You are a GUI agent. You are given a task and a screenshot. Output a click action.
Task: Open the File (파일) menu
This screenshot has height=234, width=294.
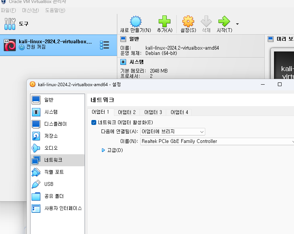(x=8, y=10)
